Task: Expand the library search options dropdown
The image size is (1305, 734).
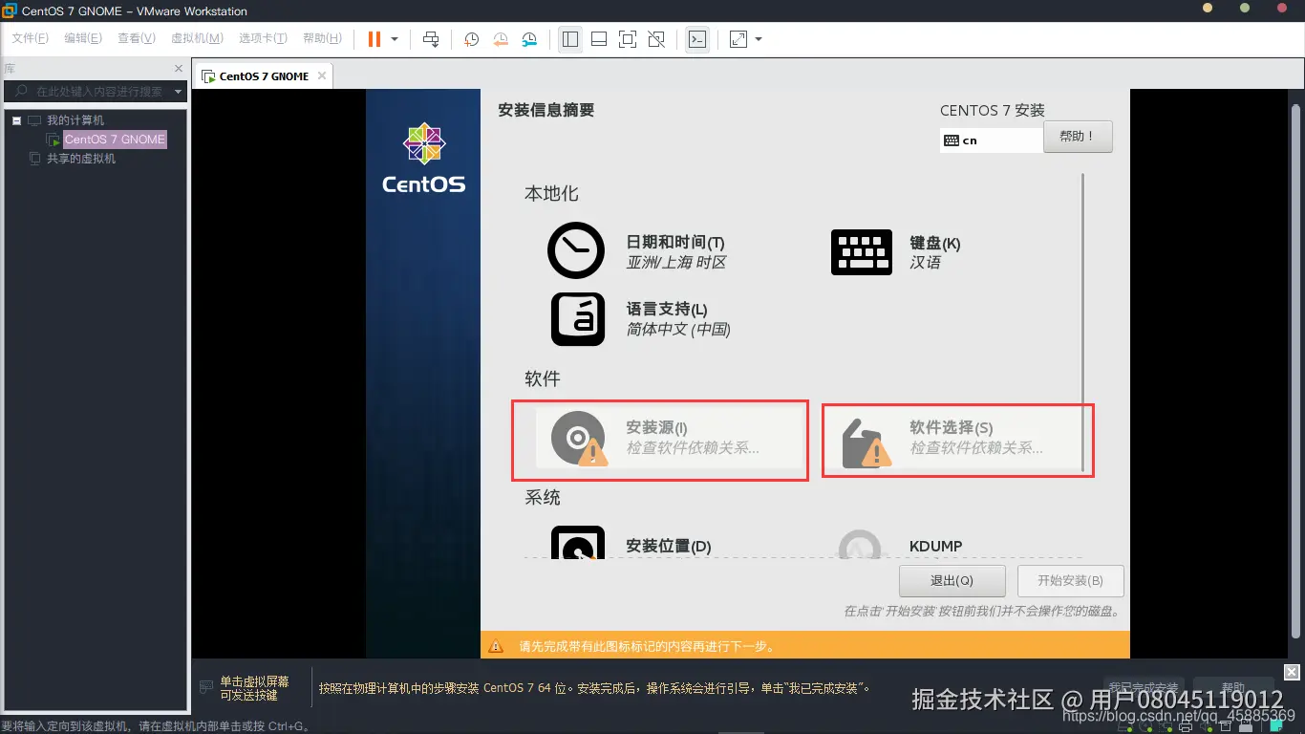Action: (x=178, y=92)
